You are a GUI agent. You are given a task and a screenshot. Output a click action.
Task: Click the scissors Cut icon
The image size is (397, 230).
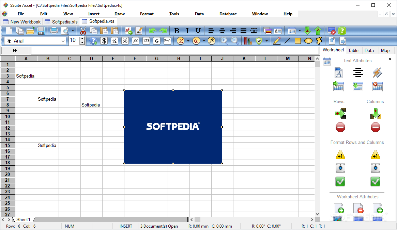tap(83, 31)
